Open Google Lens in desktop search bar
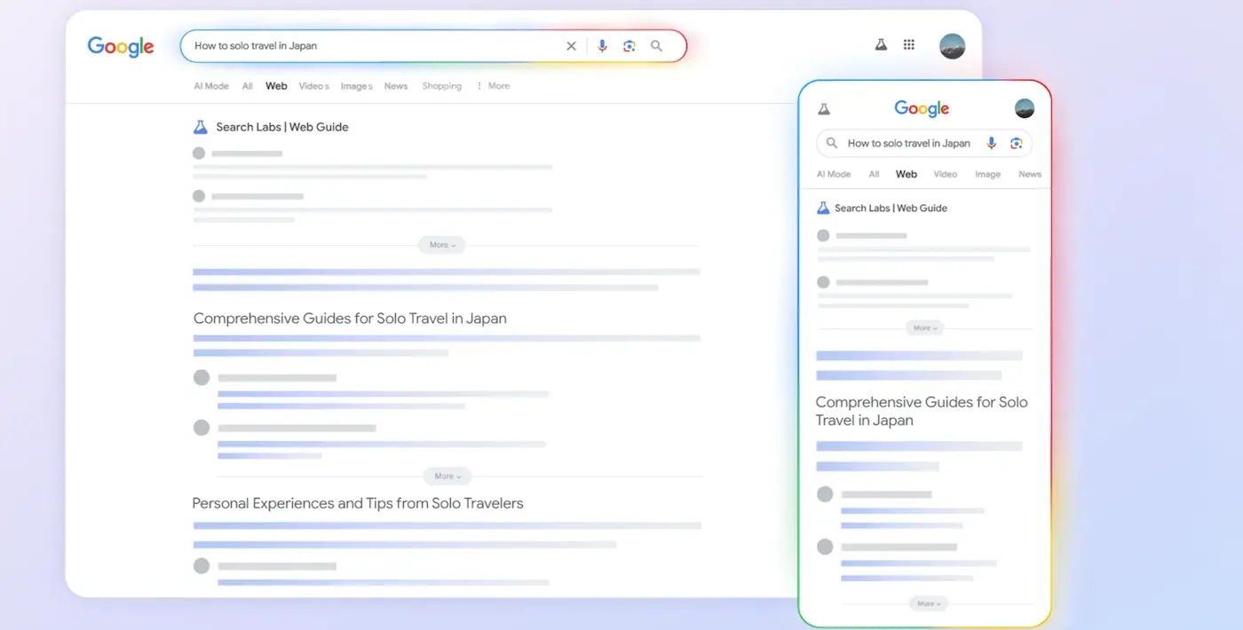 [629, 46]
